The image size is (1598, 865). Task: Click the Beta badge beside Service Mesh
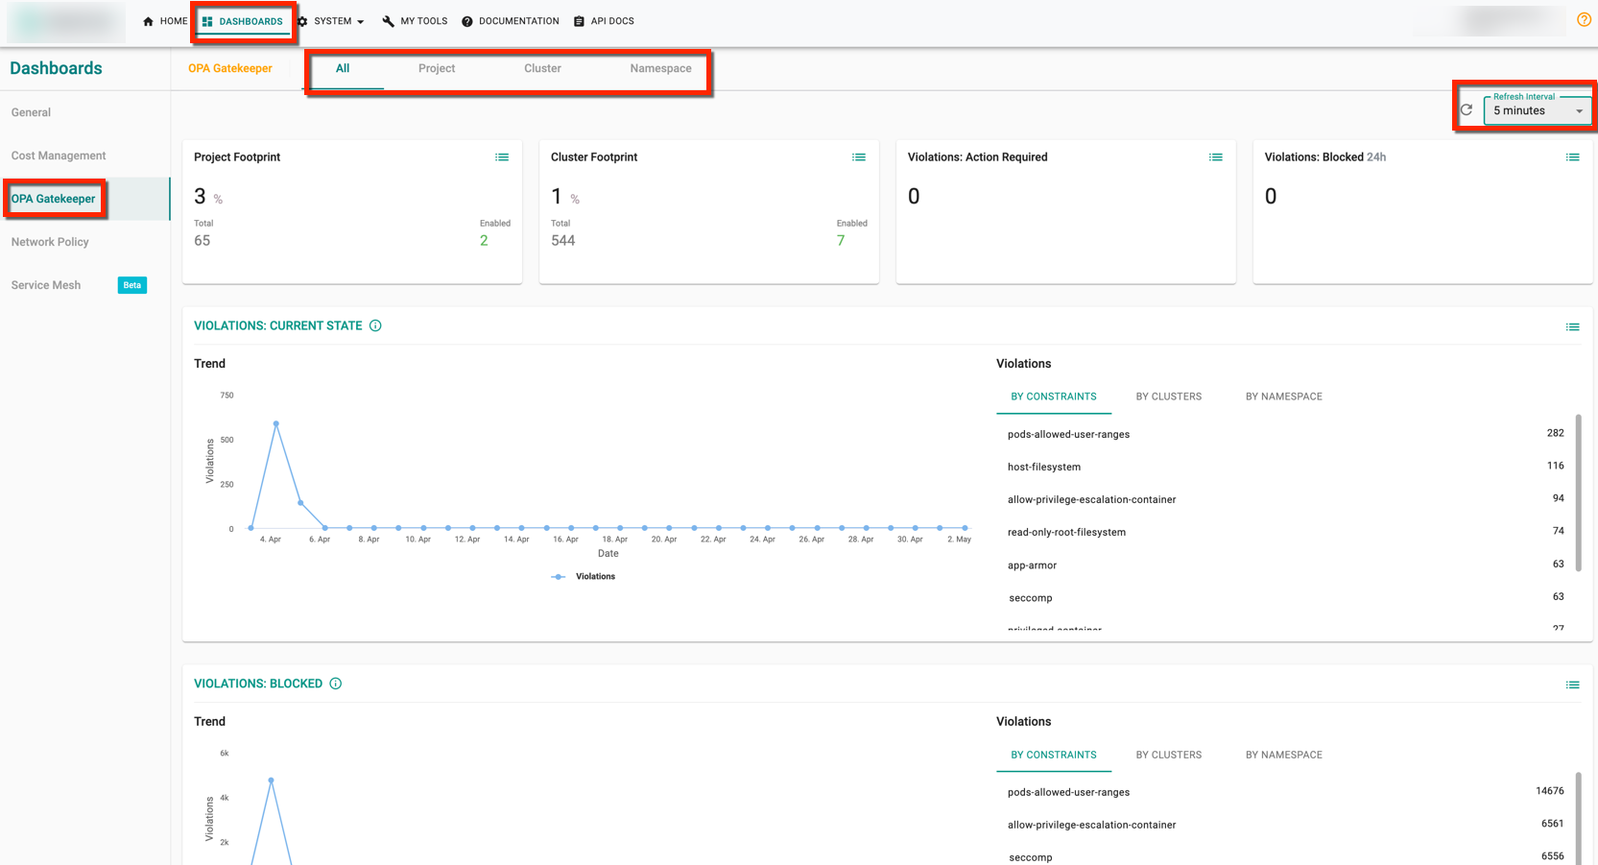[x=132, y=285]
